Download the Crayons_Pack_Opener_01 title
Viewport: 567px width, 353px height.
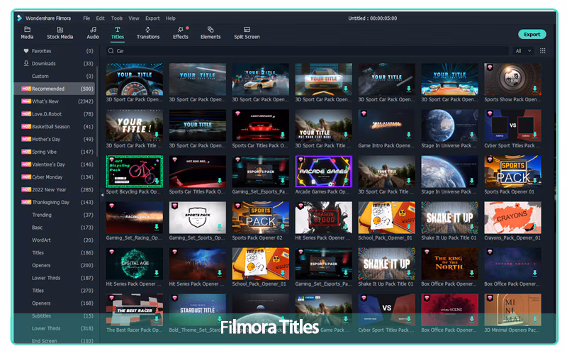click(x=534, y=227)
